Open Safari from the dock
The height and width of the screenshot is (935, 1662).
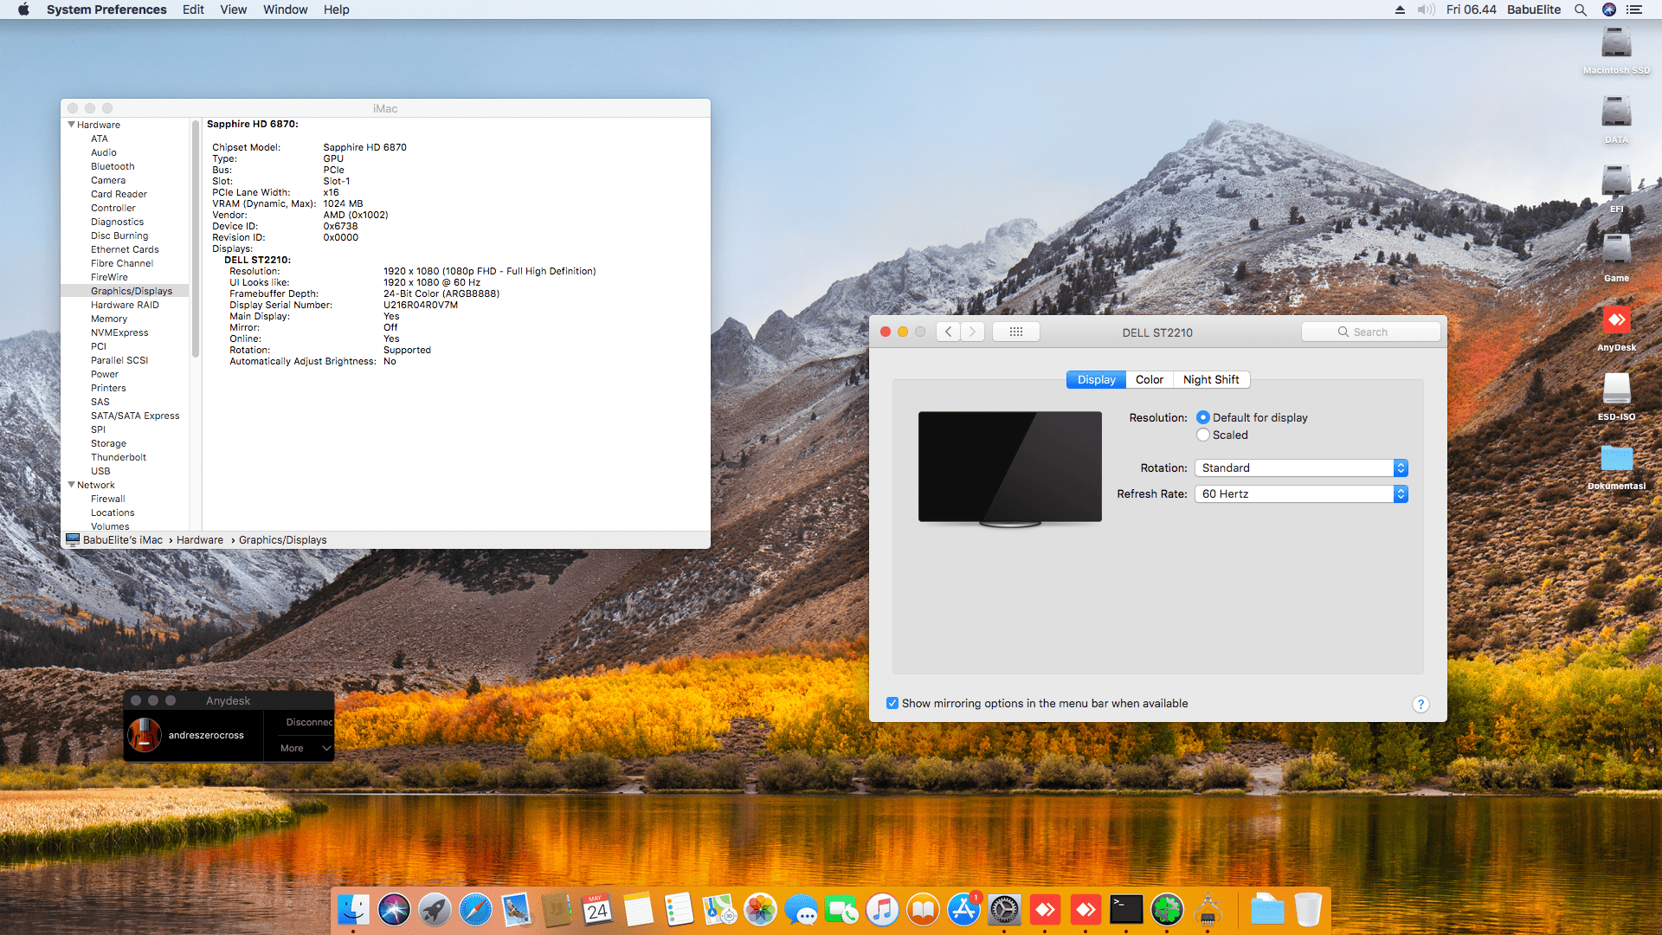click(475, 910)
